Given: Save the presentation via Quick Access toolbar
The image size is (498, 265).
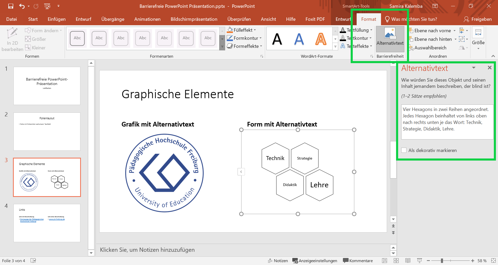Looking at the screenshot, I should (x=10, y=6).
